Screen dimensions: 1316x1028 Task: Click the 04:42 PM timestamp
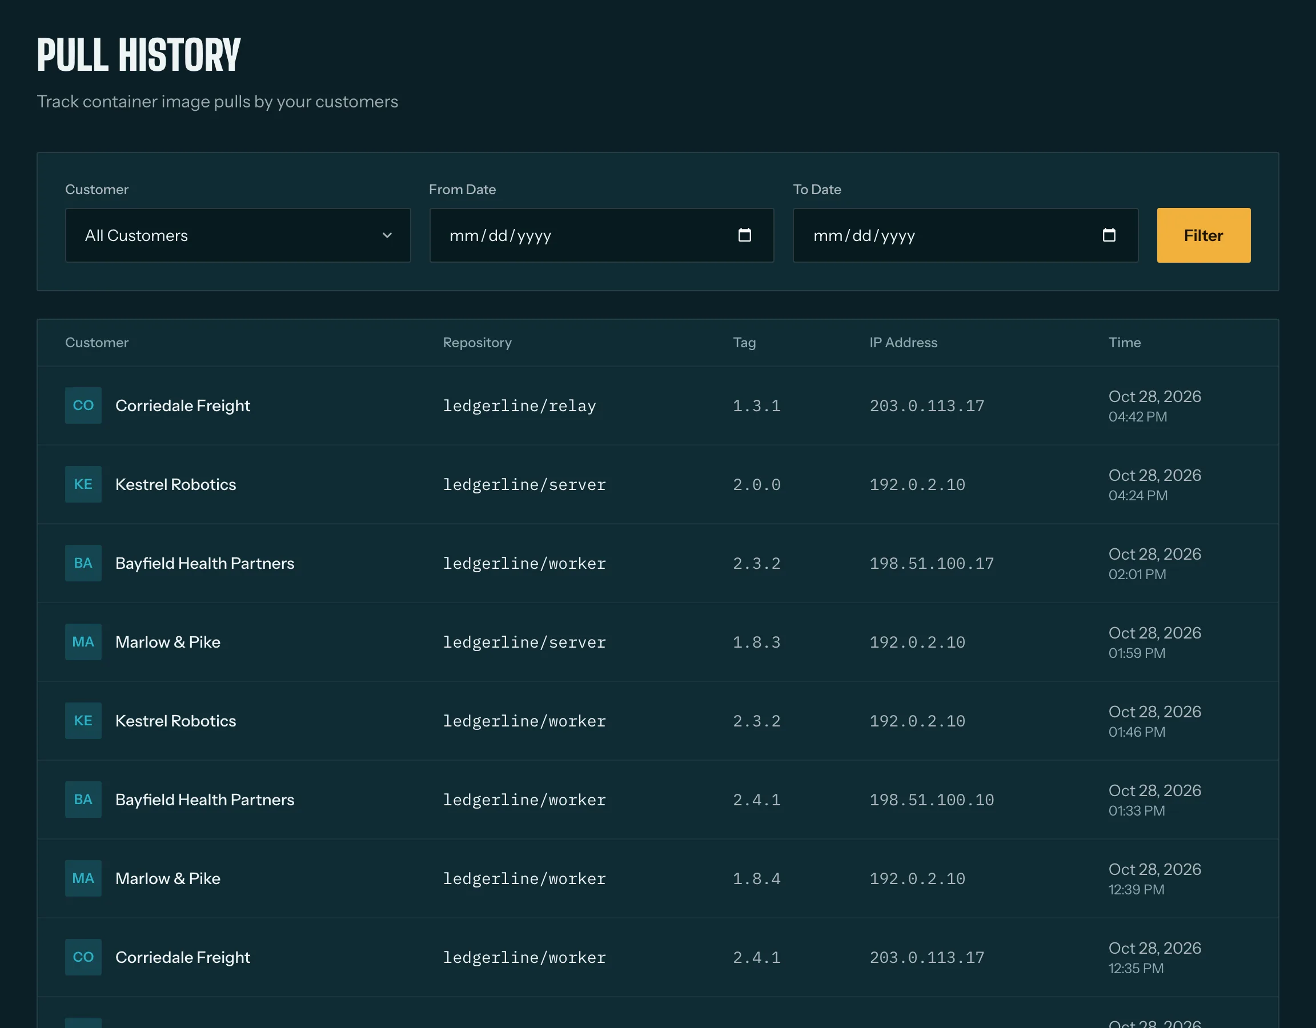(x=1138, y=416)
